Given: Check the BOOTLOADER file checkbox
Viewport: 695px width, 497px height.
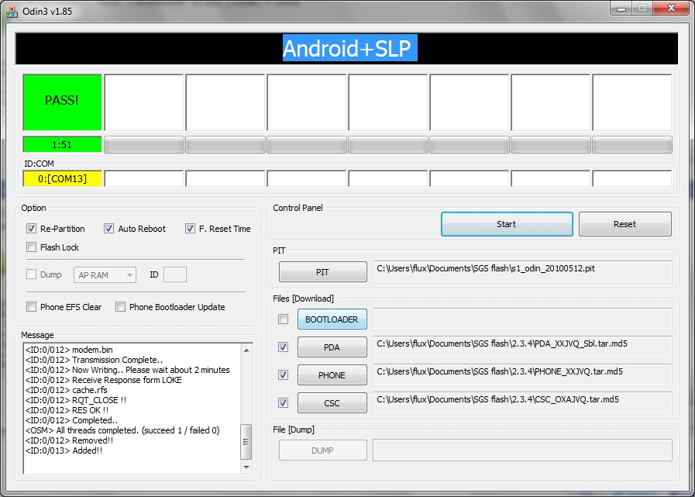Looking at the screenshot, I should point(283,319).
